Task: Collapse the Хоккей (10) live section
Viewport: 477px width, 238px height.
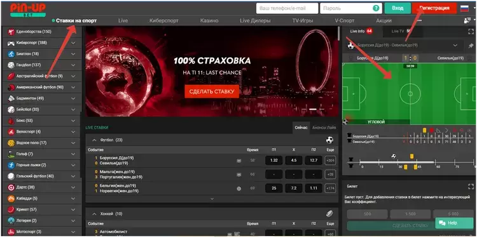Action: click(94, 214)
